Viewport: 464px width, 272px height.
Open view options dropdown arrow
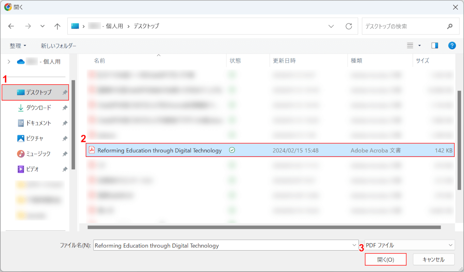coord(419,46)
